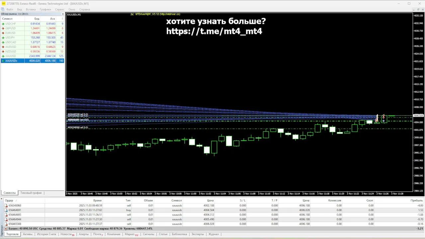
Task: Switch to the Тиковый график tab
Action: (x=31, y=193)
